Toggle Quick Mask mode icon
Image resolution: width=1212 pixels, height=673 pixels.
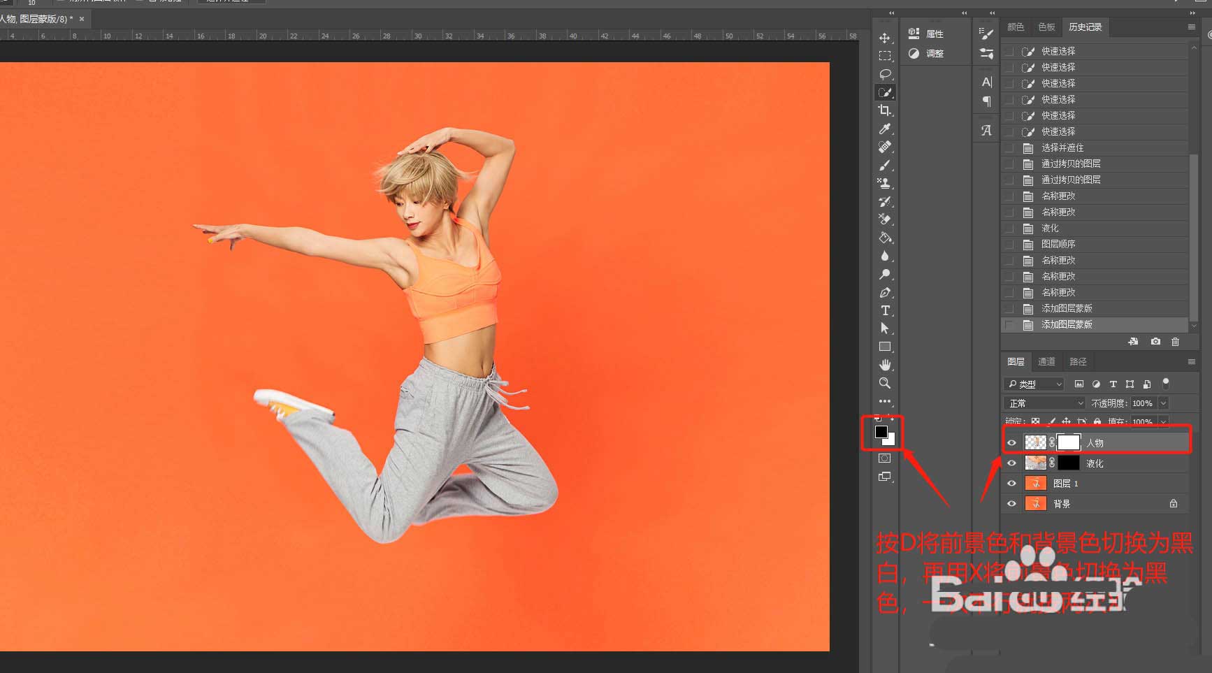(885, 458)
